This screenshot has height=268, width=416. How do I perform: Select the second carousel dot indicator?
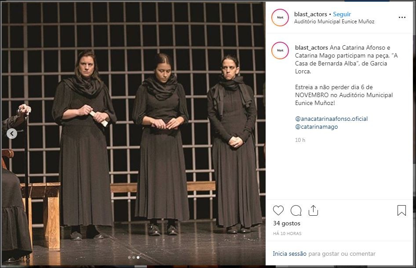(x=134, y=257)
